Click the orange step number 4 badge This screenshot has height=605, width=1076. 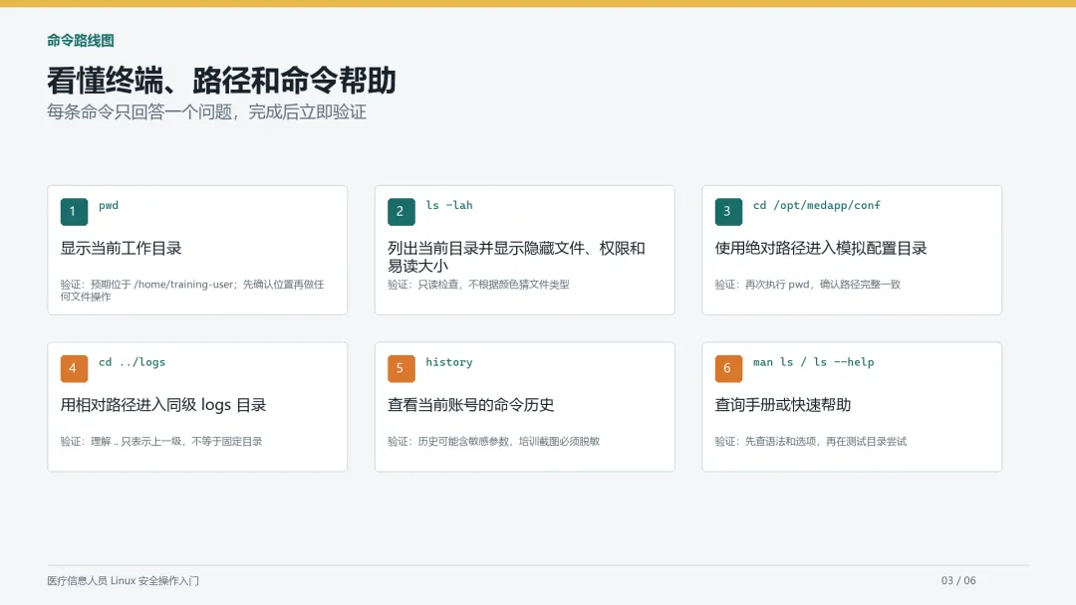coord(74,368)
